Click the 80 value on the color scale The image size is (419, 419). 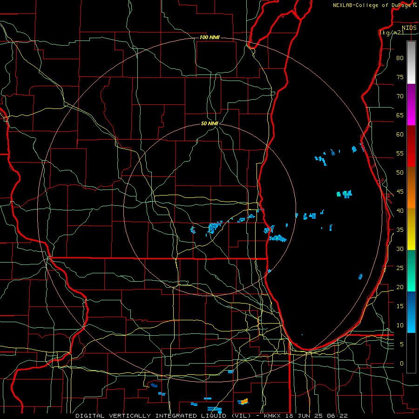coord(400,58)
